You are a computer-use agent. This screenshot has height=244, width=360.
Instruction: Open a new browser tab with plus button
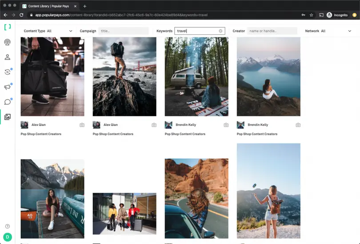point(85,6)
